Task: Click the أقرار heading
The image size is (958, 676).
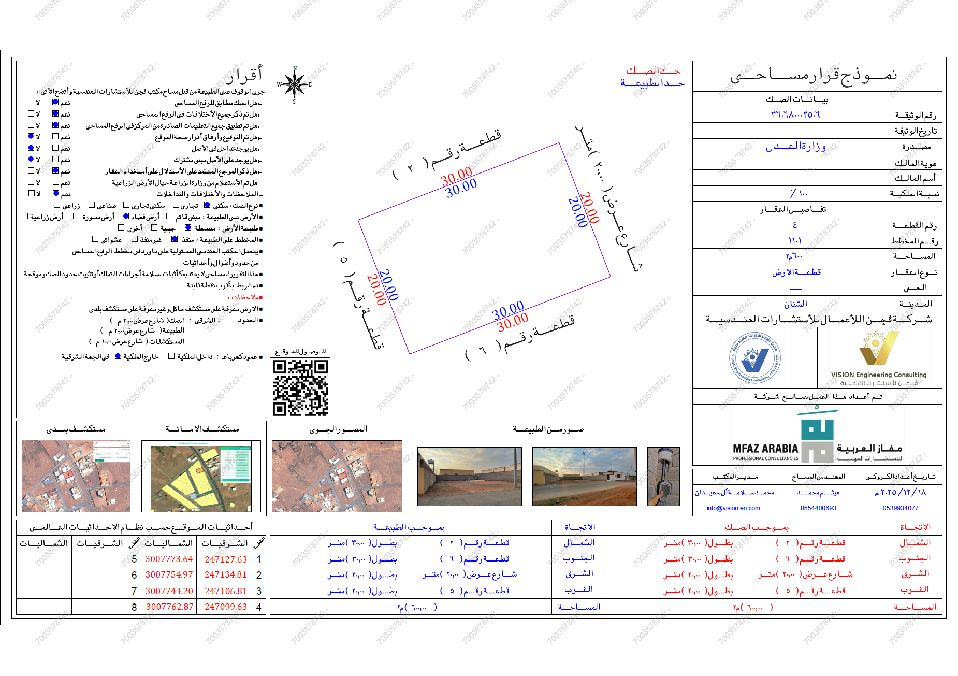Action: [244, 75]
